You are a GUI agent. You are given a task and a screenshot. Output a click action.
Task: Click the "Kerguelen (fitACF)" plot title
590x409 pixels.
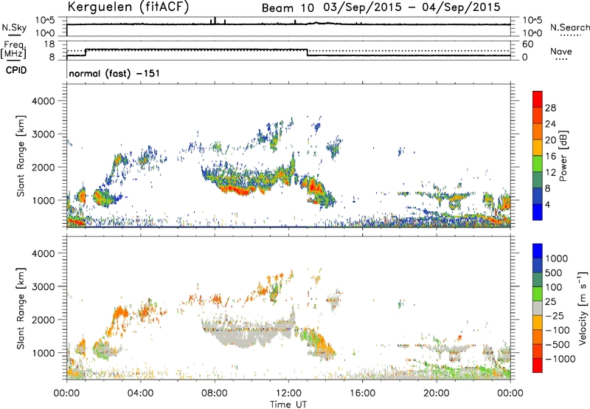tap(128, 7)
